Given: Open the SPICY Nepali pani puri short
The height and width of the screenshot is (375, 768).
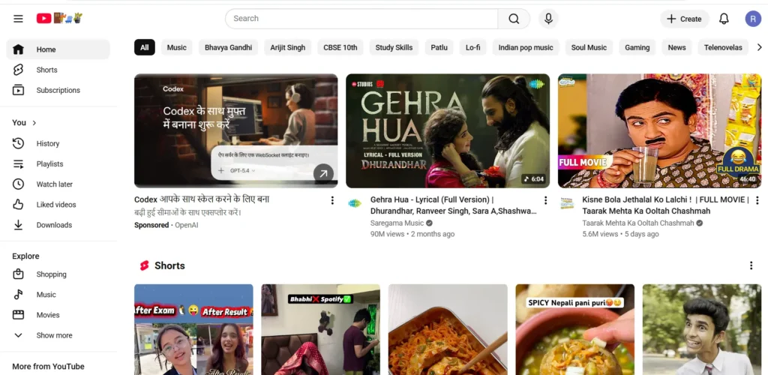Looking at the screenshot, I should 575,329.
